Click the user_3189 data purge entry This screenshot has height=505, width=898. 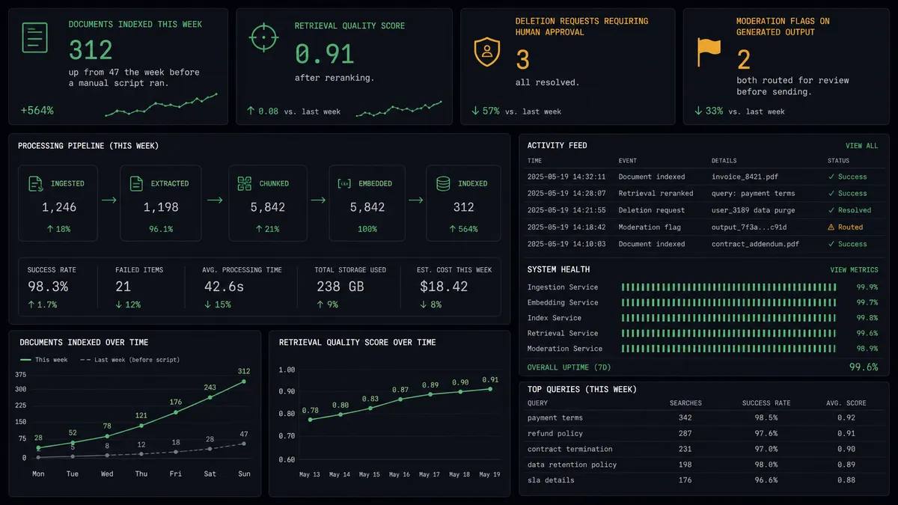[753, 210]
